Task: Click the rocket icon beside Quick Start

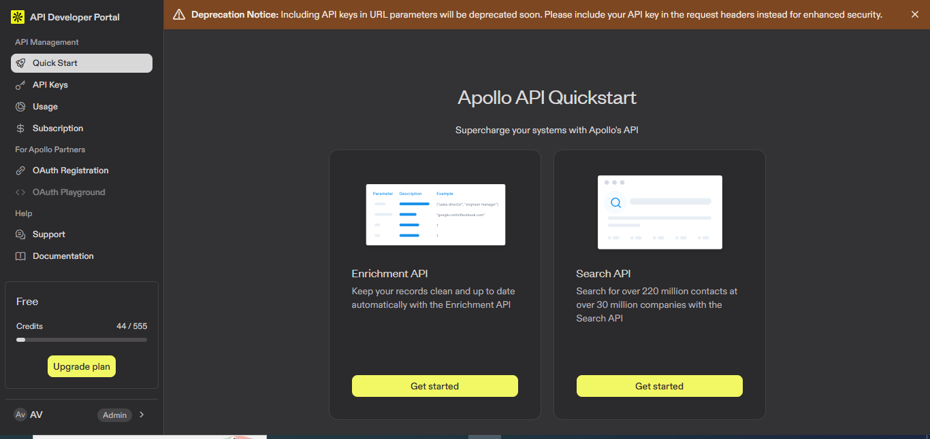Action: (x=20, y=63)
